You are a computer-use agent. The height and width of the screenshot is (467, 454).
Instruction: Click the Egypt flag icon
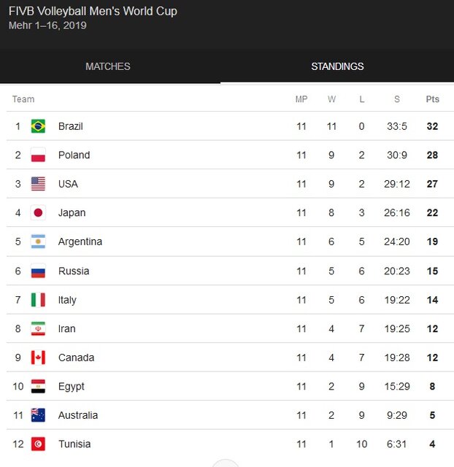click(x=38, y=386)
